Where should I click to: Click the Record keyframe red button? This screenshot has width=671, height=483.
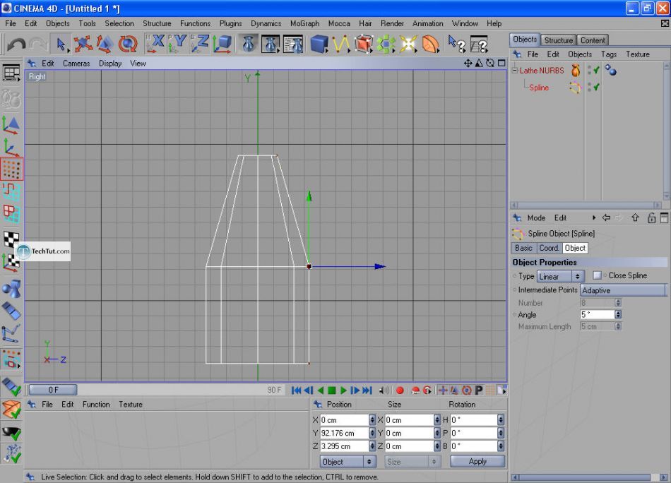coord(400,390)
